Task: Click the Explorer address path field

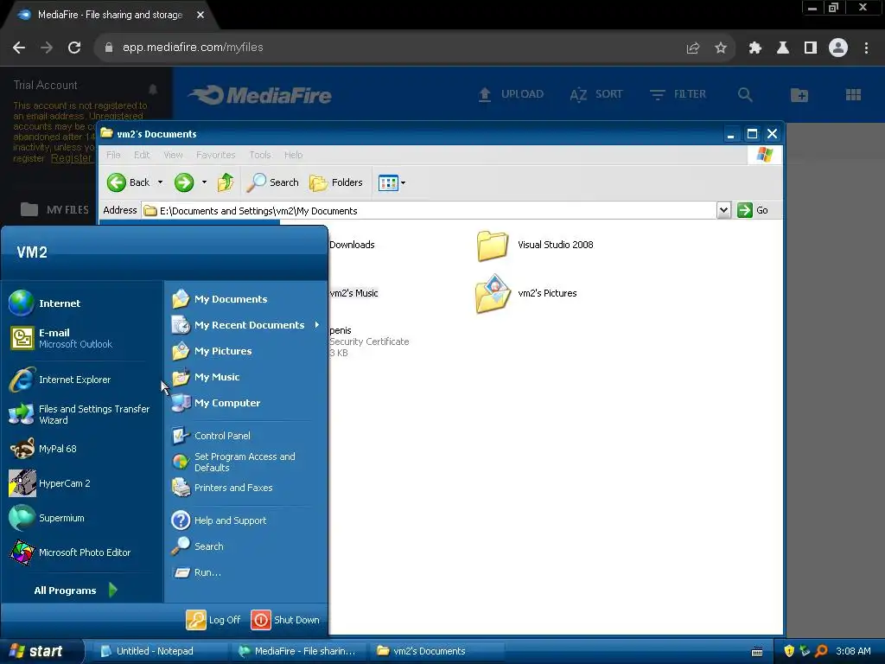Action: (429, 211)
